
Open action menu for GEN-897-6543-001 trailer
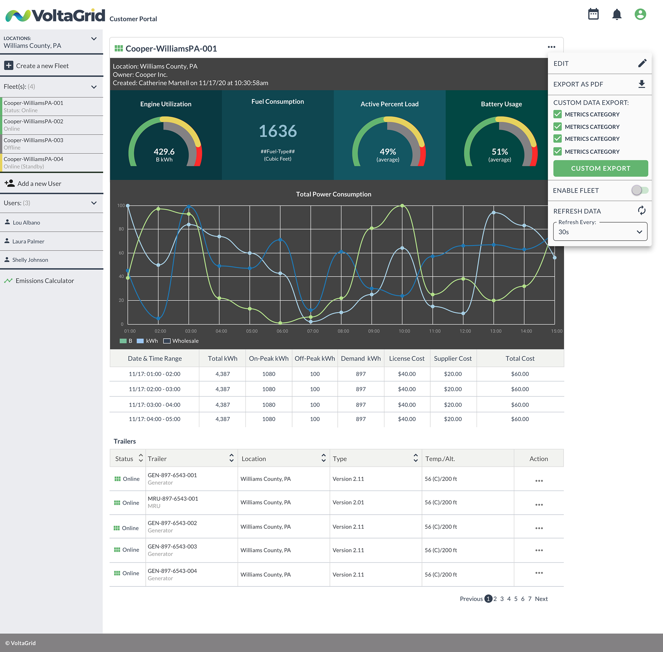click(539, 481)
